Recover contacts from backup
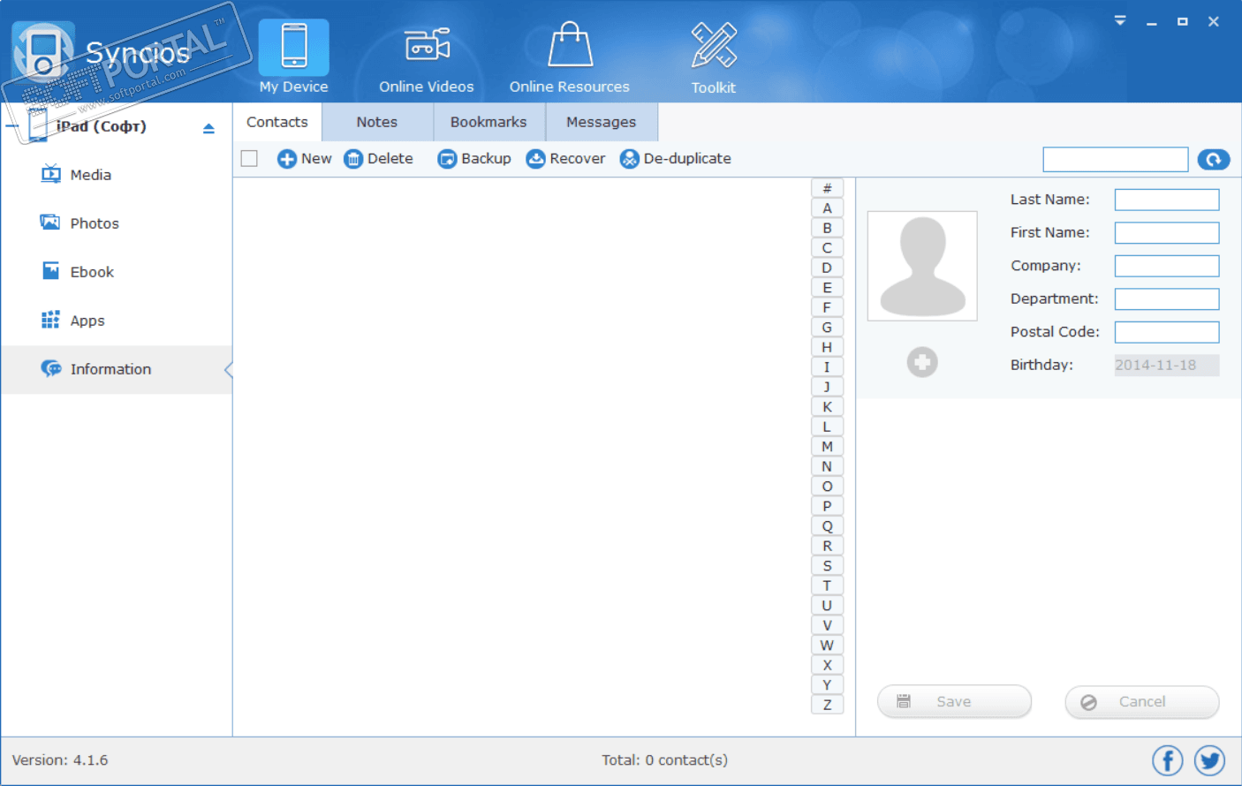Screen dimensions: 1242x786 [565, 159]
